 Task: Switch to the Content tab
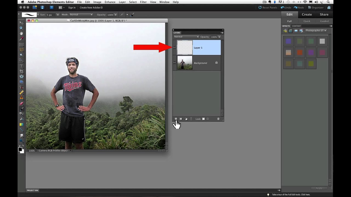pyautogui.click(x=296, y=26)
